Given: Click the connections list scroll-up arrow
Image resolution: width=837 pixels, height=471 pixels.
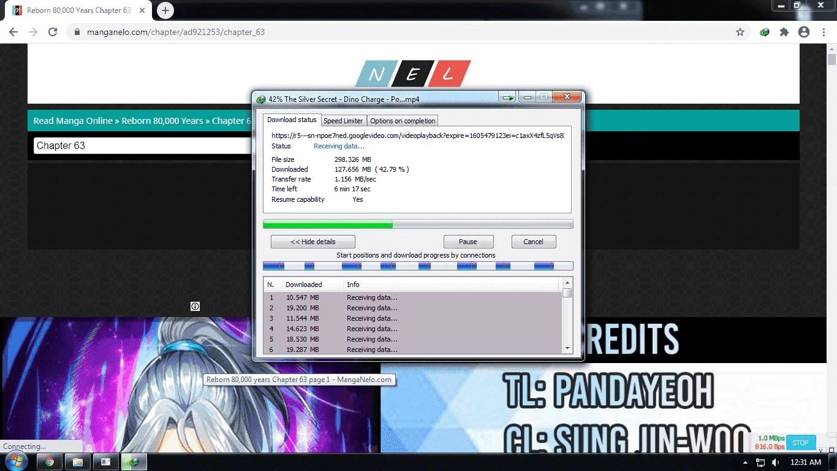Looking at the screenshot, I should click(x=567, y=283).
